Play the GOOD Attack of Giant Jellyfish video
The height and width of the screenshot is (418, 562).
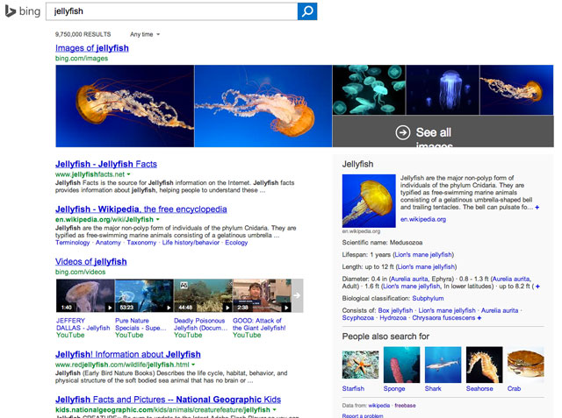(x=262, y=295)
